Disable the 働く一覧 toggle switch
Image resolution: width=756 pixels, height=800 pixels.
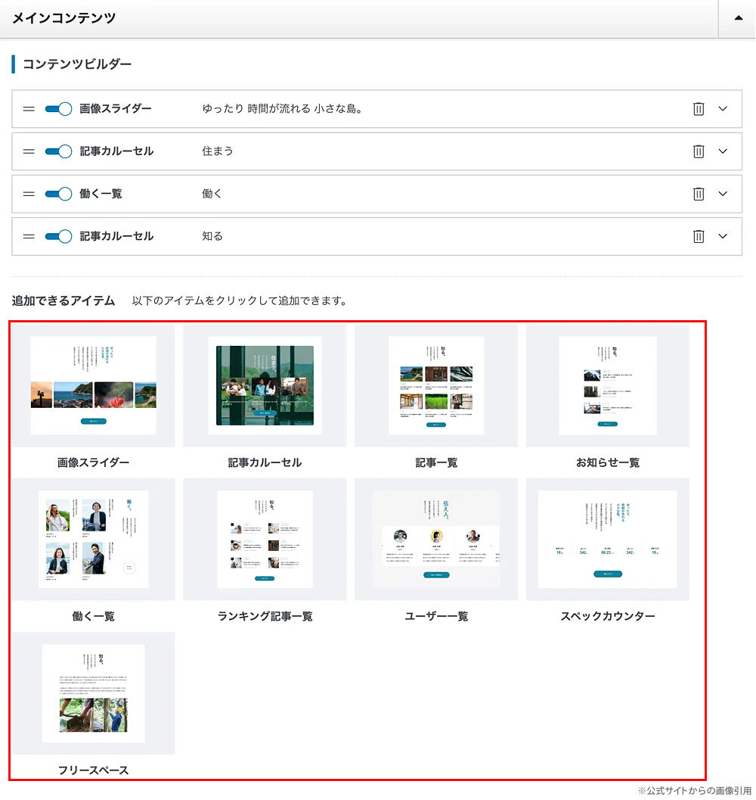[58, 194]
